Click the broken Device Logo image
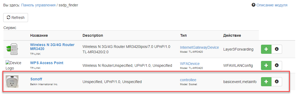The width and height of the screenshot is (296, 103). pos(13,65)
